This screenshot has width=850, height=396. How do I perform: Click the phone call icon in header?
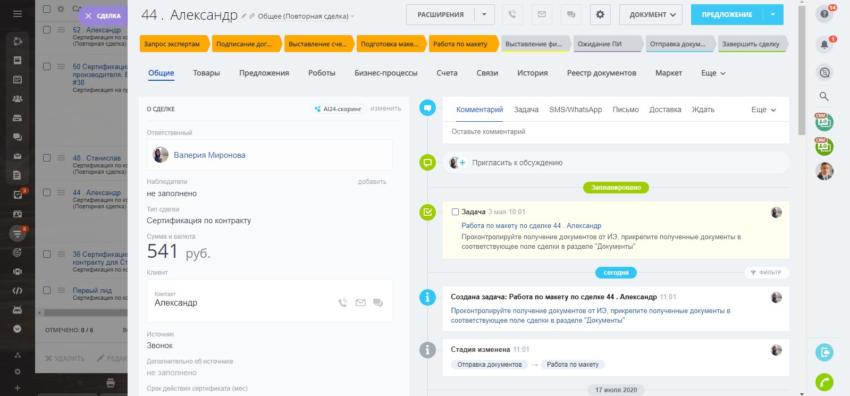512,14
